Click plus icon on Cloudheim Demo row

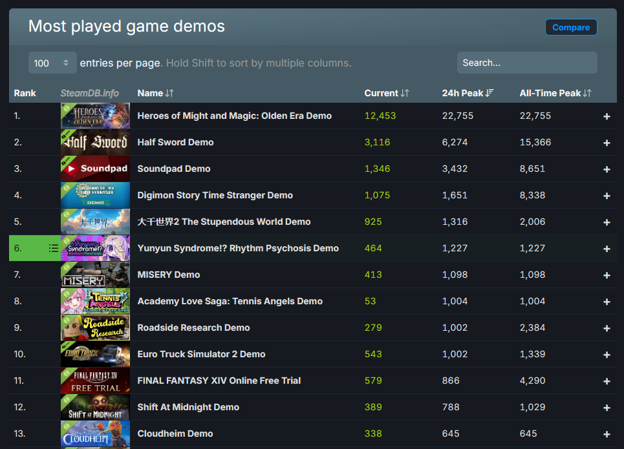coord(607,434)
